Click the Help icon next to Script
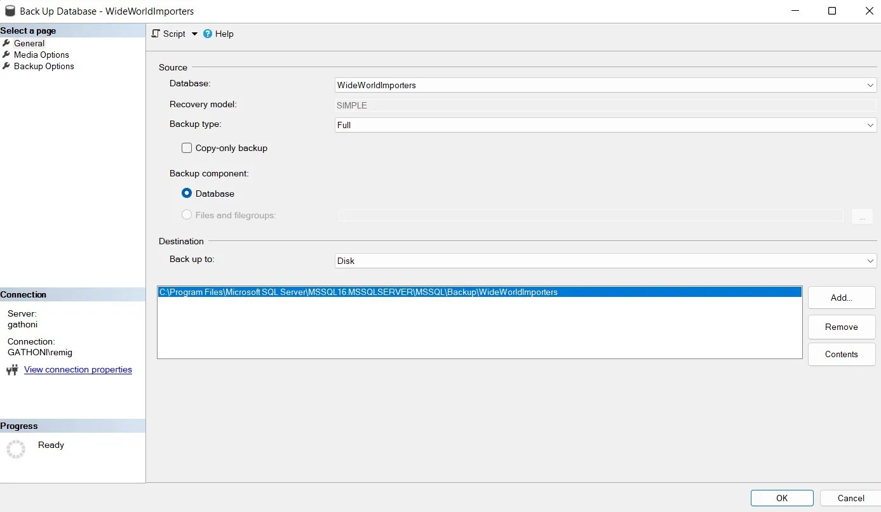This screenshot has height=512, width=881. (207, 34)
